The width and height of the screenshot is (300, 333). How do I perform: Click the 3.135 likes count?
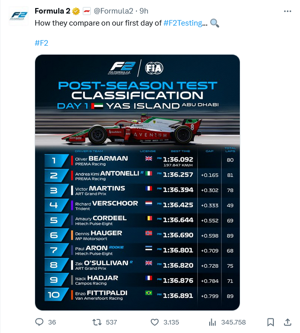click(171, 322)
